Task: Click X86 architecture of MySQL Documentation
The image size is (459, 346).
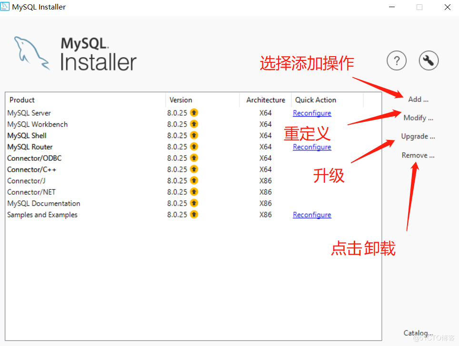Action: tap(266, 203)
